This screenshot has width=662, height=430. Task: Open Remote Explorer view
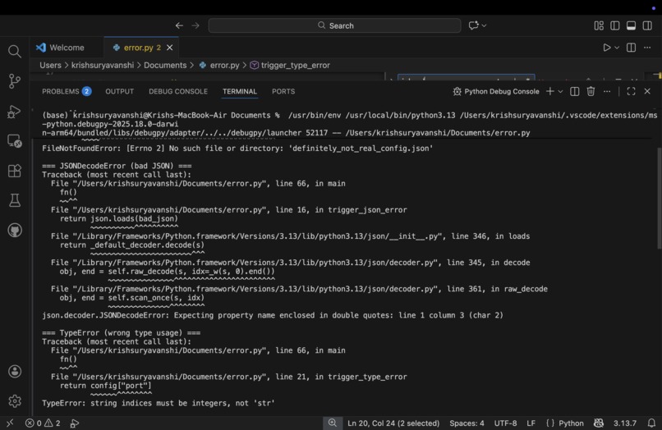point(14,141)
